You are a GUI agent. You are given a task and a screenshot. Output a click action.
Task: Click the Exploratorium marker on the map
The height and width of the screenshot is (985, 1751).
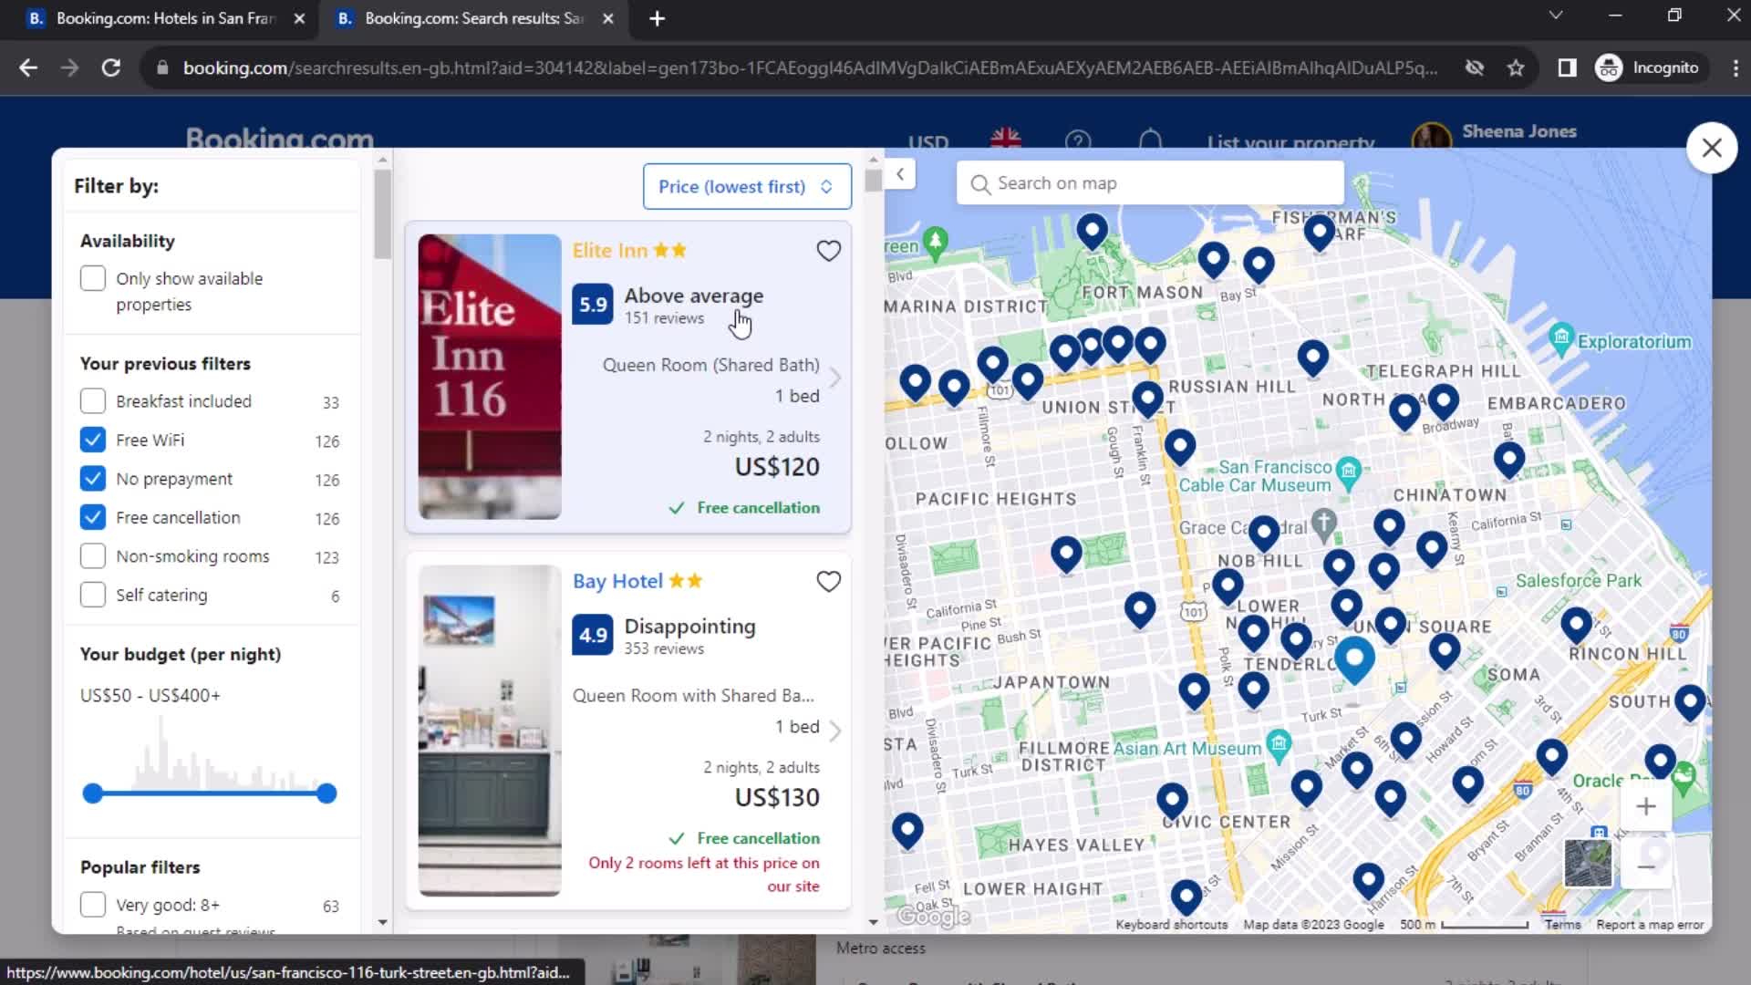click(1561, 339)
